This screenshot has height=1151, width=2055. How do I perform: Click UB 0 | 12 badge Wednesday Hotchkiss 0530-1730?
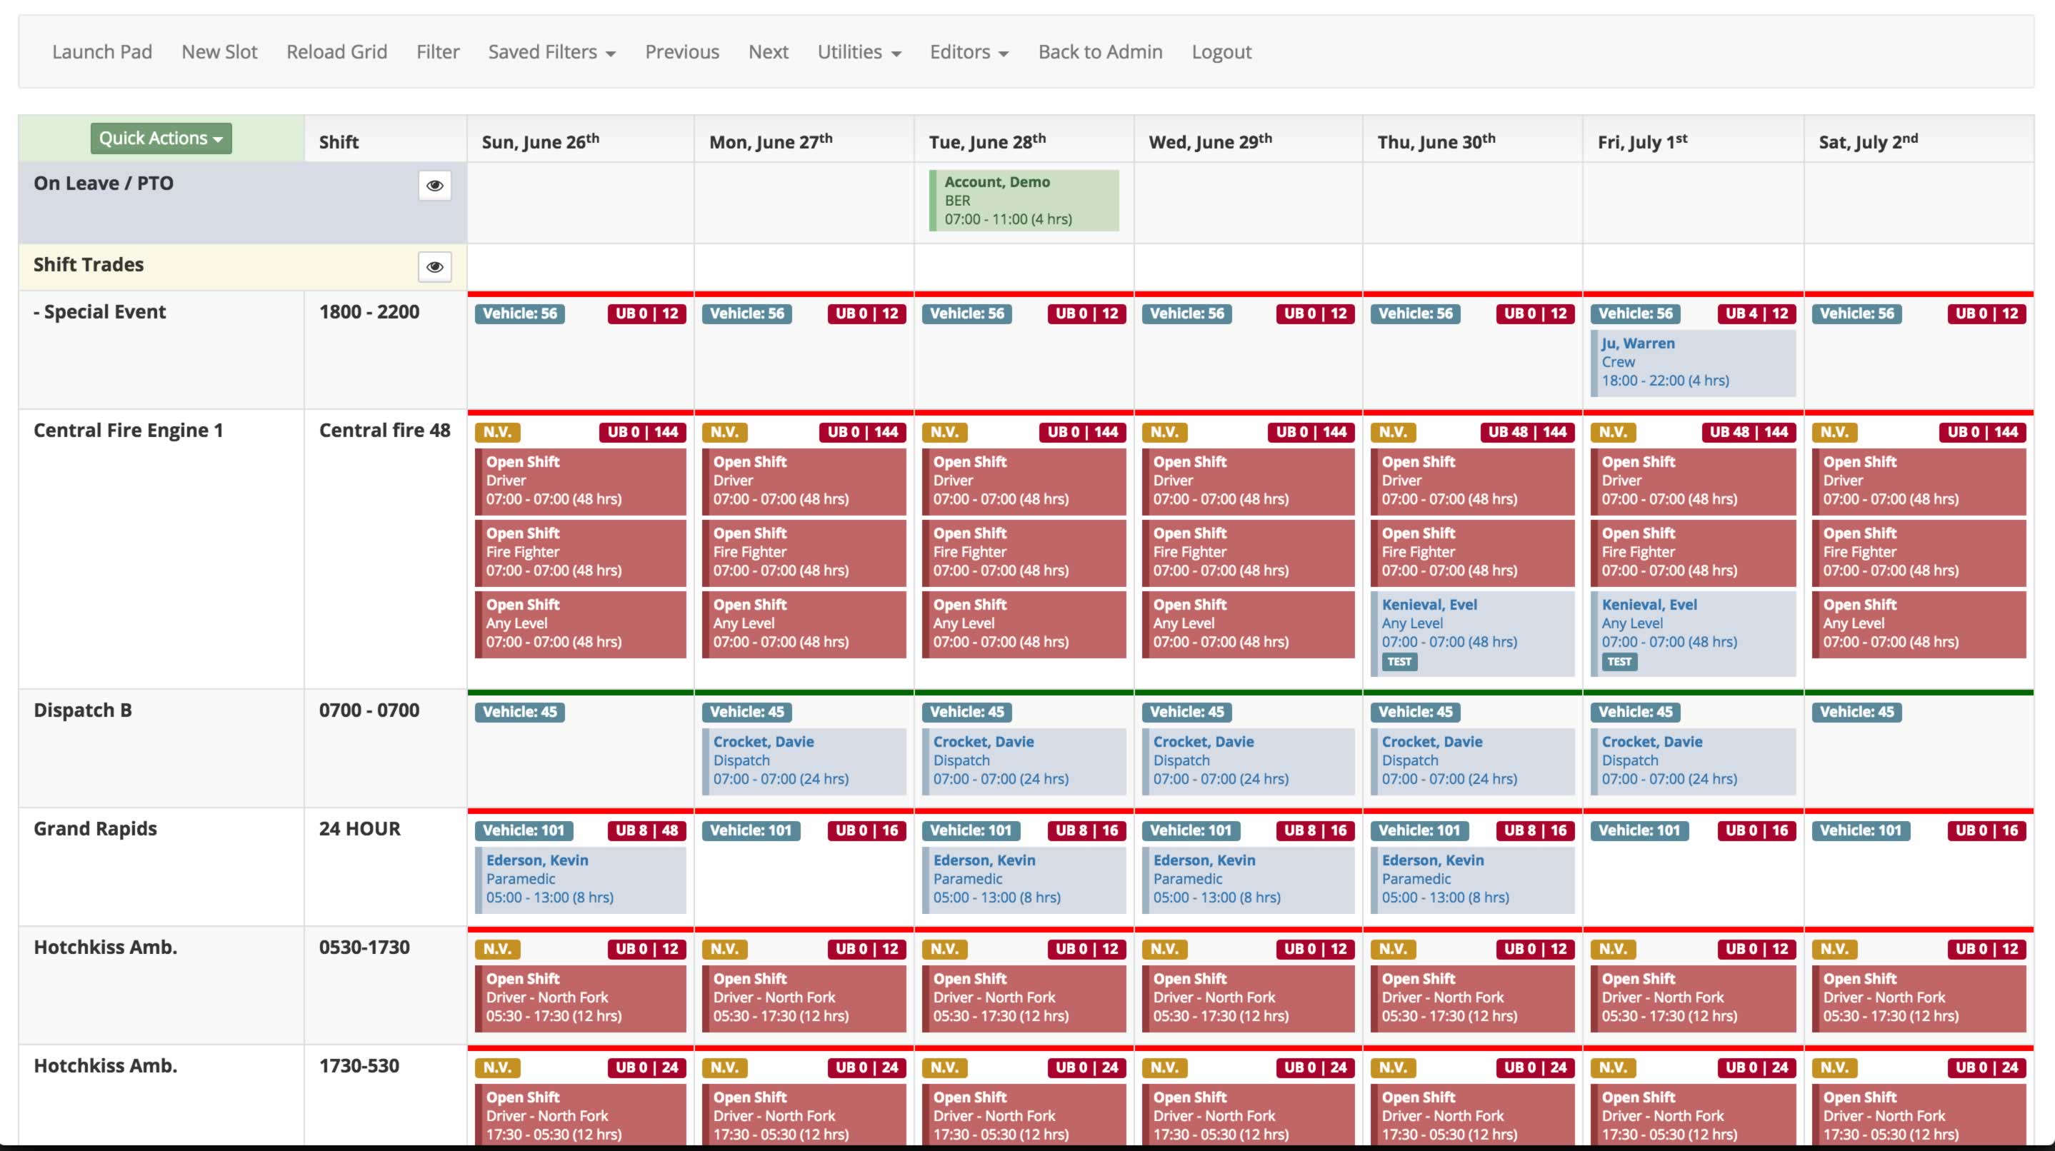pos(1316,949)
